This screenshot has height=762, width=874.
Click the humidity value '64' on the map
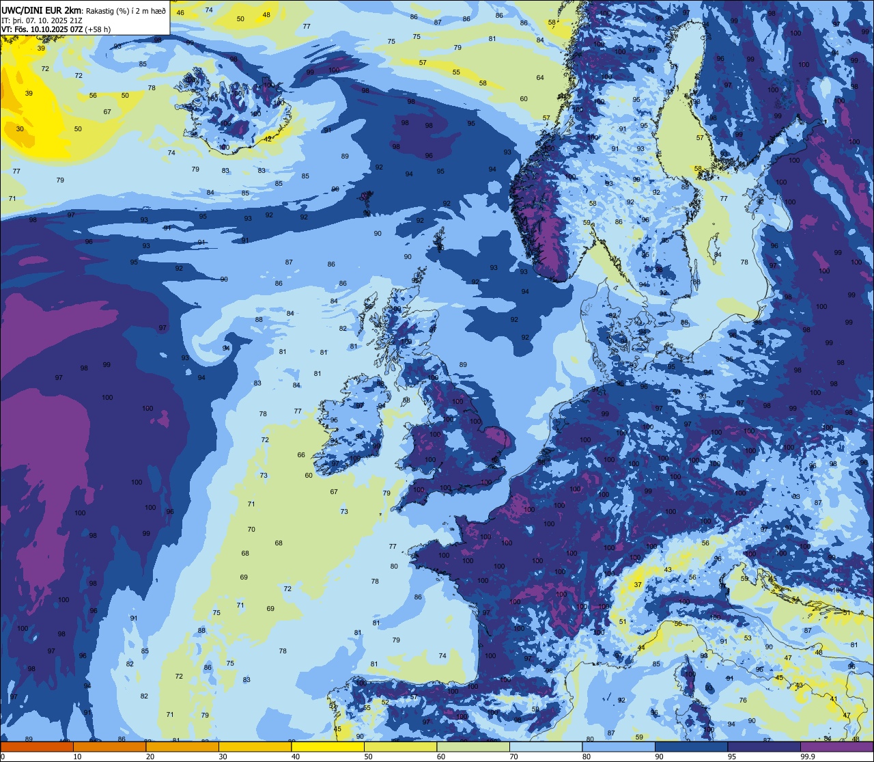tap(540, 77)
